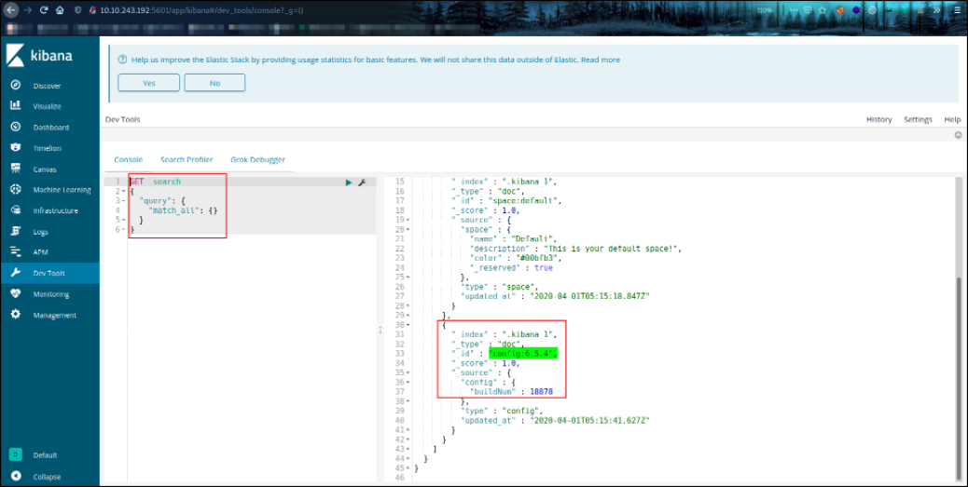
Task: Click the Management label in the sidebar
Action: coord(55,315)
